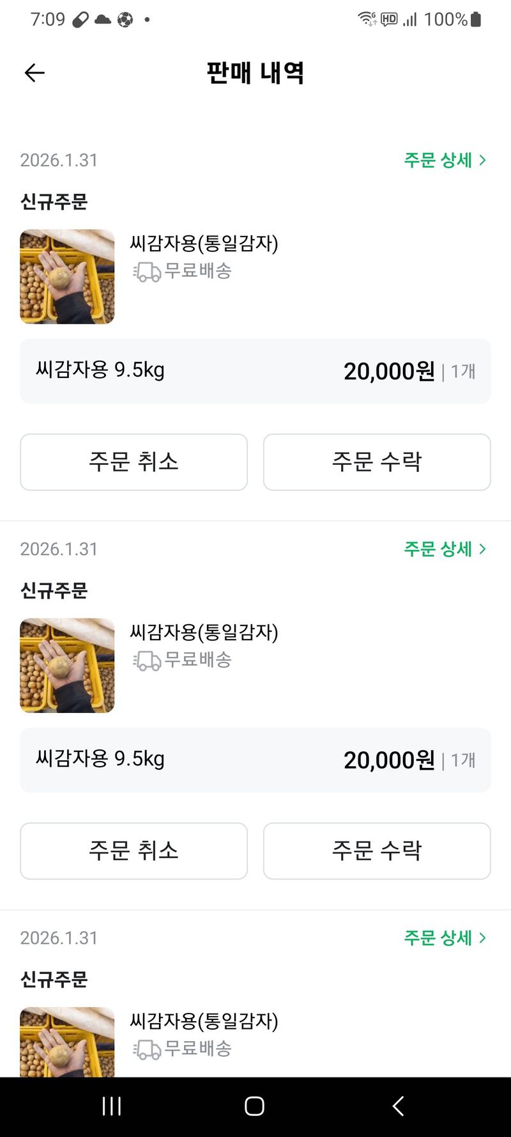Tap first order's 씨감자용 9.5kg price row
Screen dimensions: 511x1137
pos(256,371)
